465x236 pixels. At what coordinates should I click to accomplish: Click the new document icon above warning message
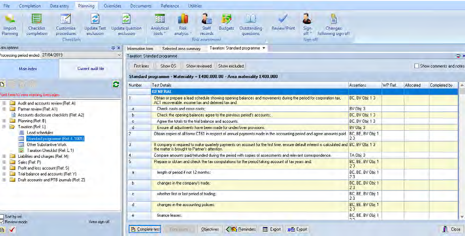[2, 85]
